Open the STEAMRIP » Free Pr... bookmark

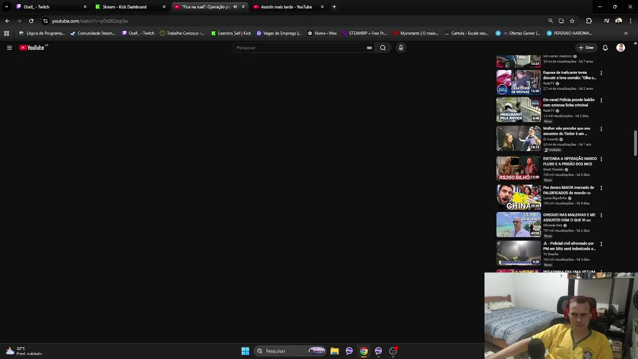[x=364, y=33]
